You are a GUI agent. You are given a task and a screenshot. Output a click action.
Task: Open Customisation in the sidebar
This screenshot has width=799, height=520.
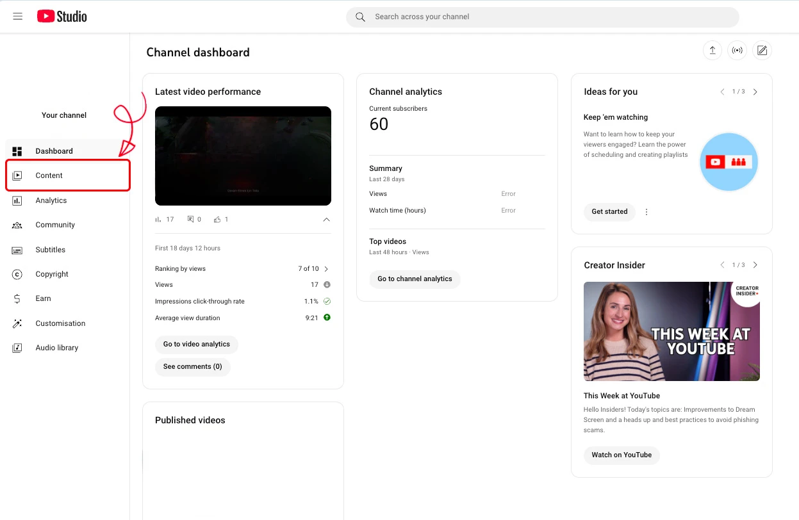[x=68, y=323]
